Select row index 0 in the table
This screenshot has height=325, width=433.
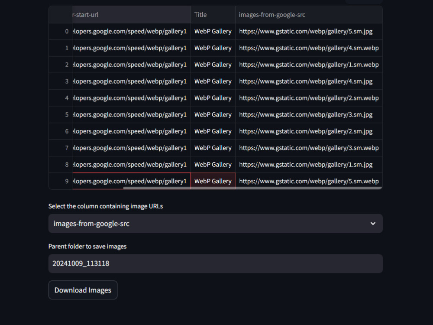click(x=64, y=31)
